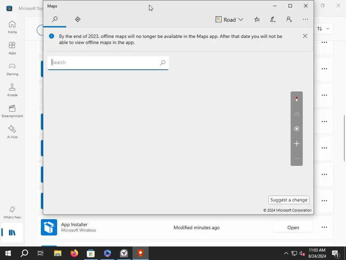Image resolution: width=346 pixels, height=260 pixels.
Task: Open Entertainment in Microsoft Store sidebar
Action: tap(12, 111)
